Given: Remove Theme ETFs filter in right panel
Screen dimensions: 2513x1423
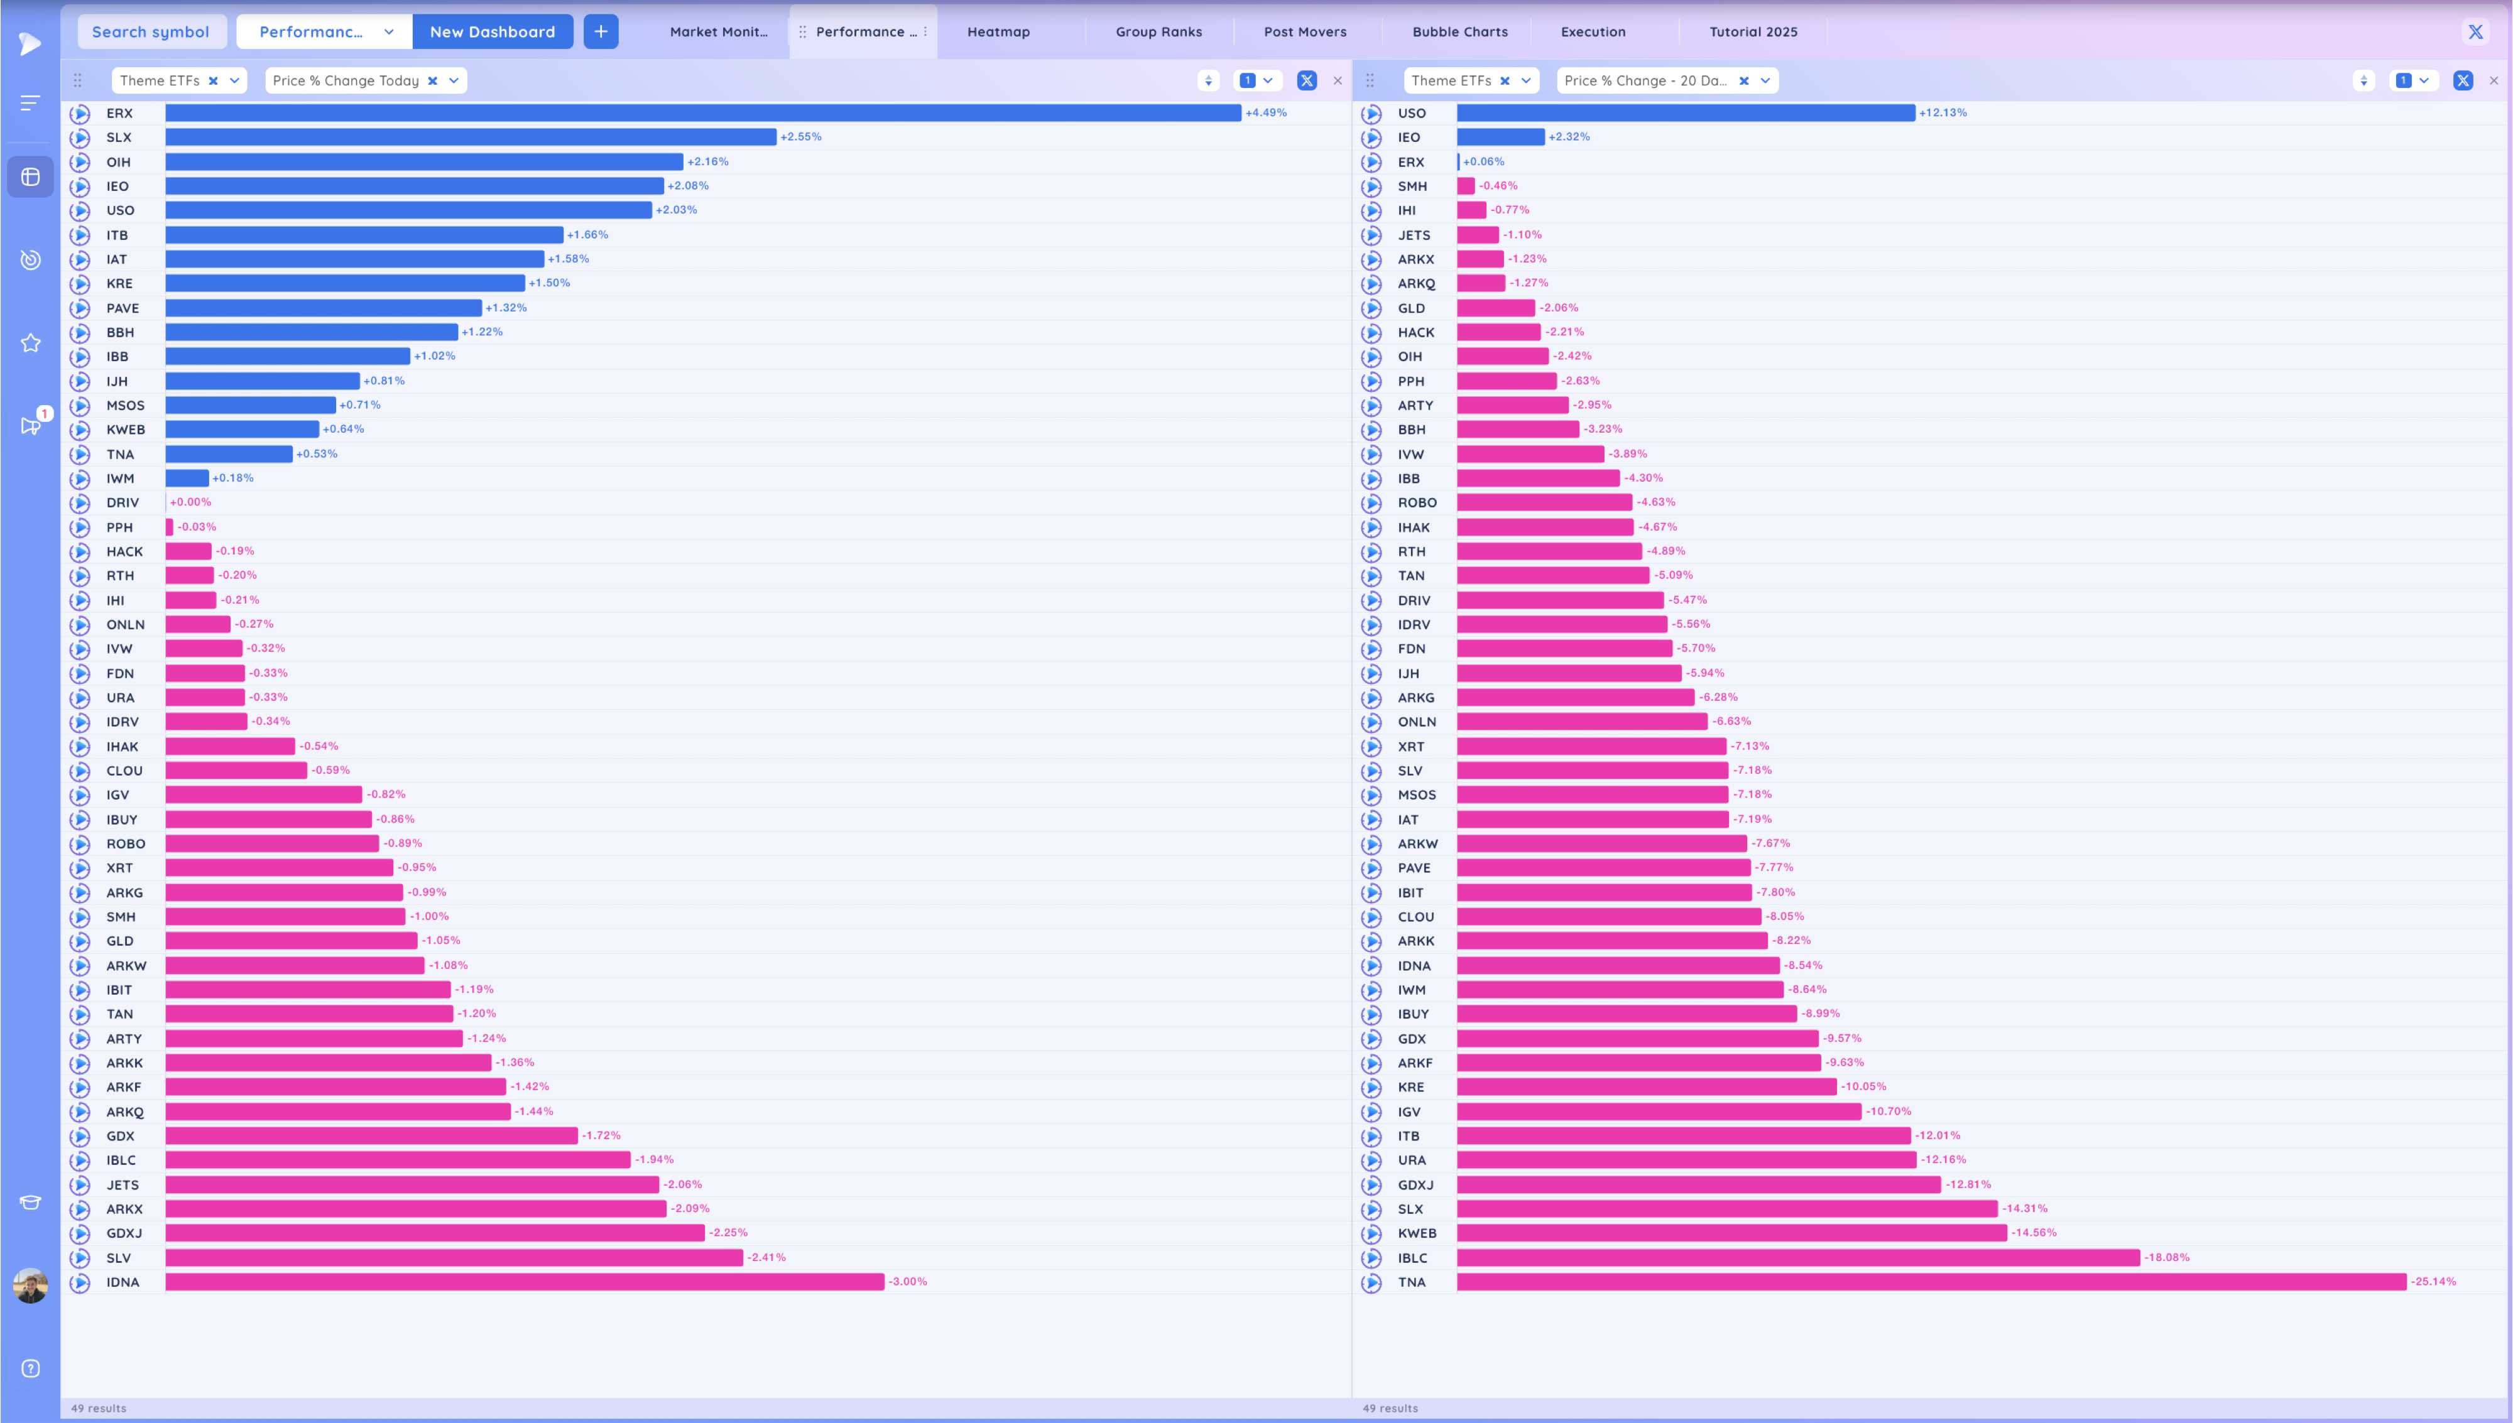Looking at the screenshot, I should click(1505, 80).
